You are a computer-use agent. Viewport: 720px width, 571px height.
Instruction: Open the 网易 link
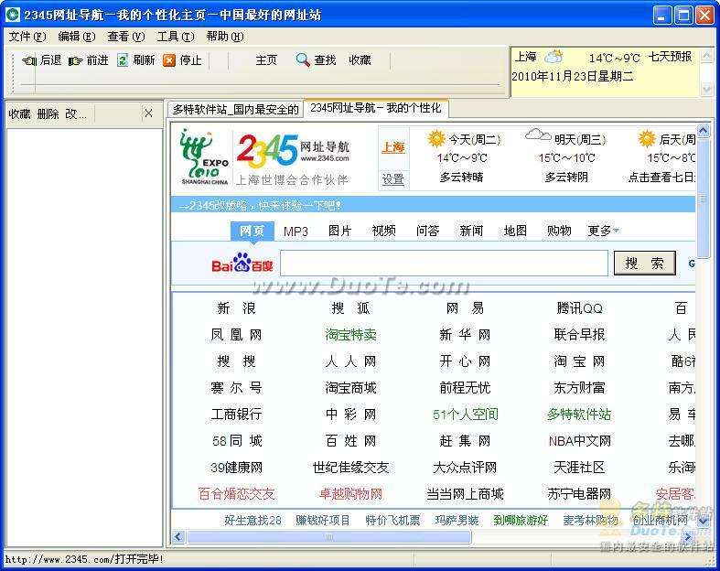(x=465, y=307)
